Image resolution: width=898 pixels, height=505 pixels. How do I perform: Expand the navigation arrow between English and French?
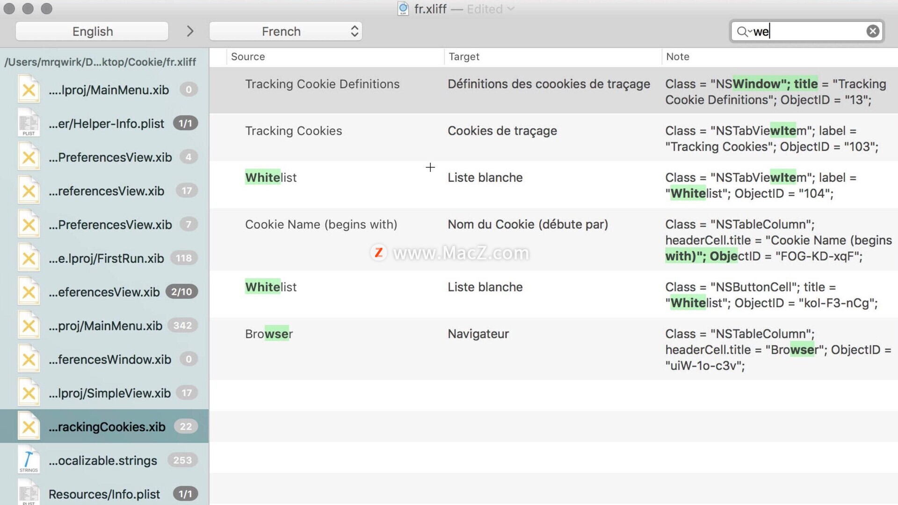click(190, 31)
